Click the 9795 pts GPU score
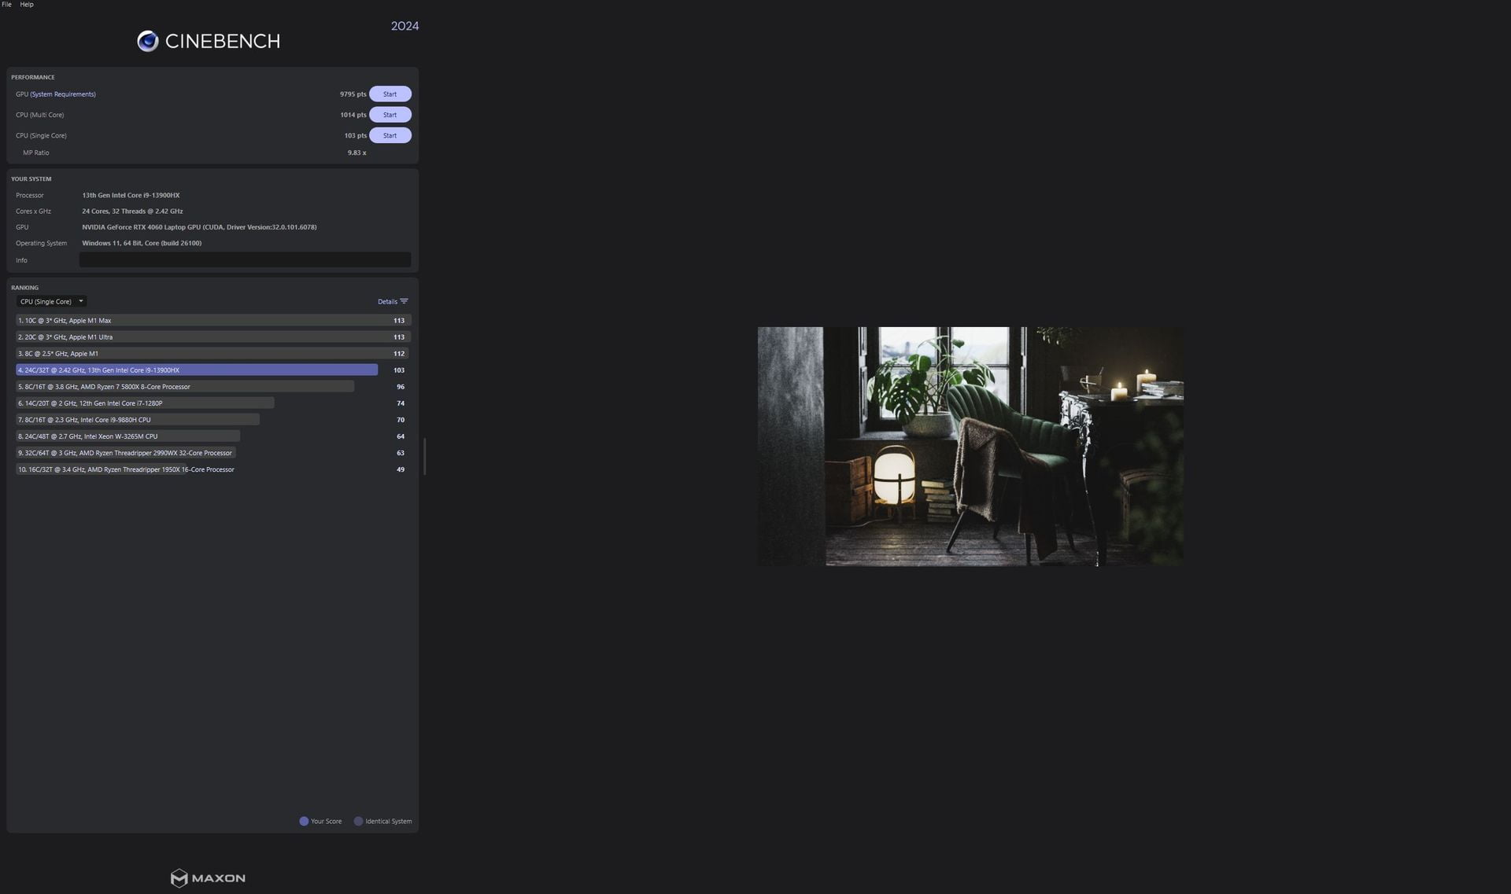Screen dimensions: 1511x894 [x=353, y=94]
